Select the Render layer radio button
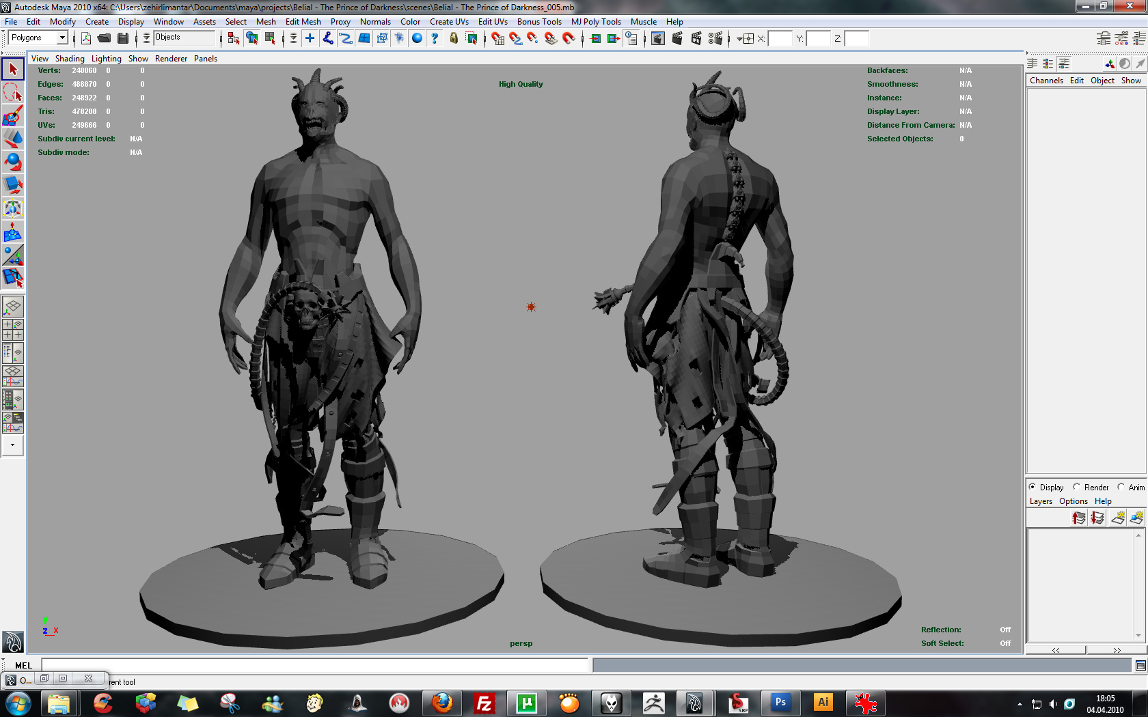The image size is (1148, 717). coord(1077,487)
